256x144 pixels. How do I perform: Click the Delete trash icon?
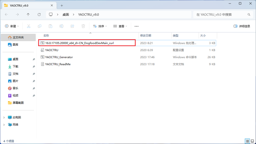coord(83,26)
